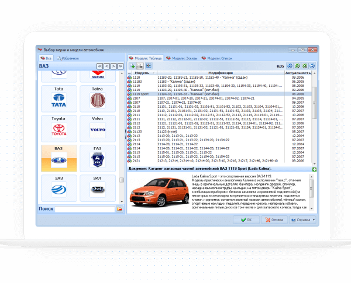Open the 'Модели: Список' tab
This screenshot has height=283, width=351.
click(x=217, y=58)
